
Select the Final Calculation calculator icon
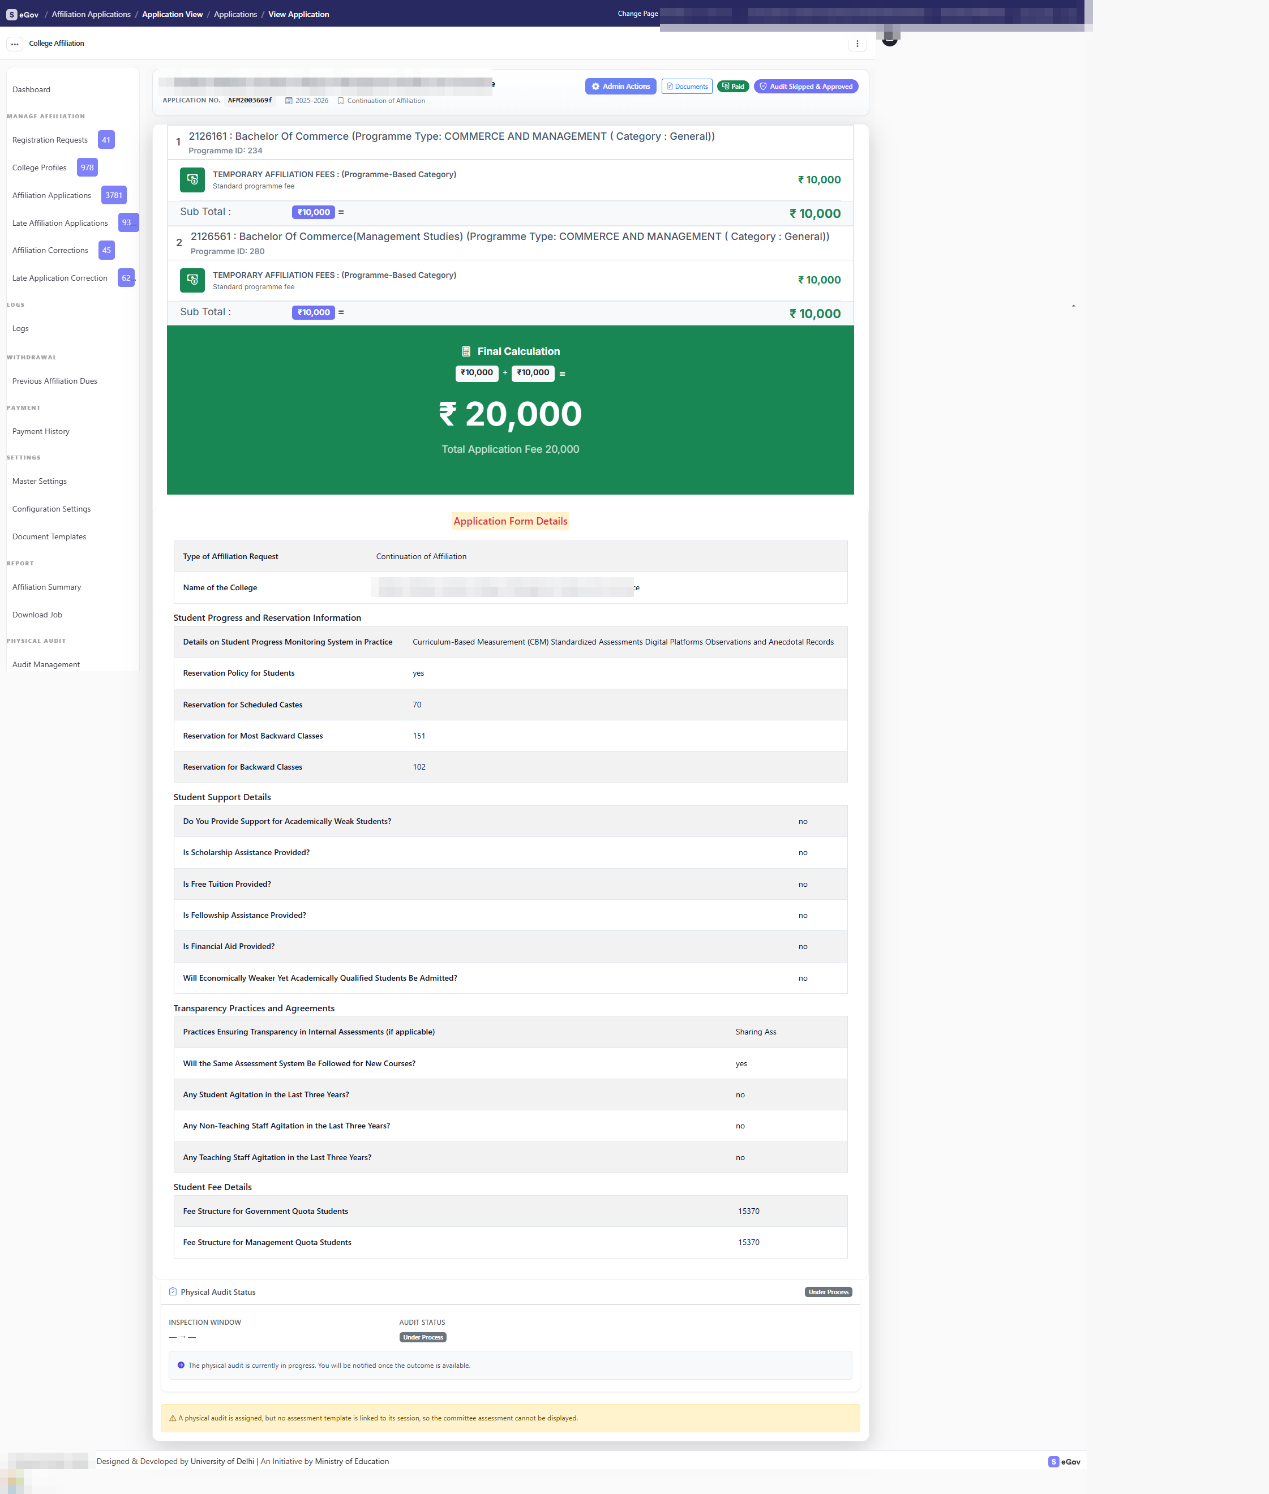coord(466,352)
